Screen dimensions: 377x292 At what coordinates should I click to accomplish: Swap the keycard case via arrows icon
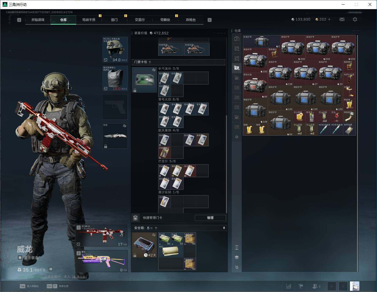coord(154,70)
